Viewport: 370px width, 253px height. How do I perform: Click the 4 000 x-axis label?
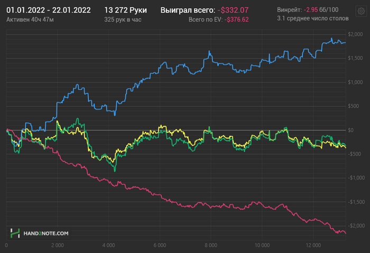tap(108, 246)
